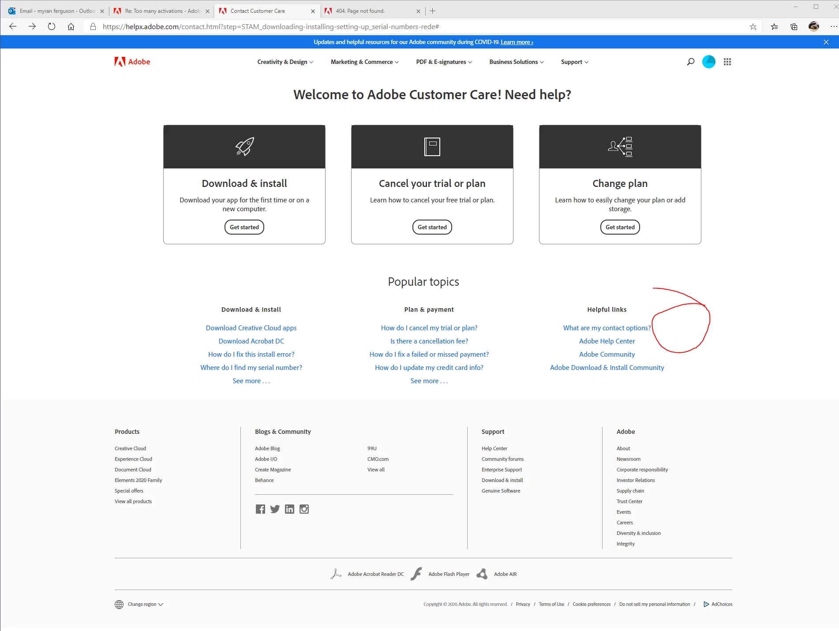The width and height of the screenshot is (839, 631).
Task: Expand See more under Download & Install
Action: pos(251,381)
